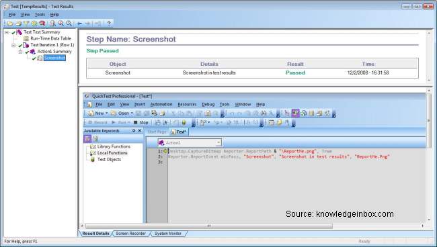The width and height of the screenshot is (437, 247).
Task: Click the Run-Time Data Table grid icon
Action: (x=26, y=39)
